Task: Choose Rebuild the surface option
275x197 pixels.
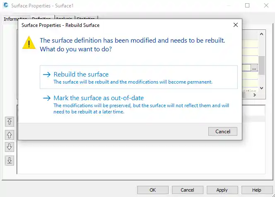Action: tap(81, 74)
